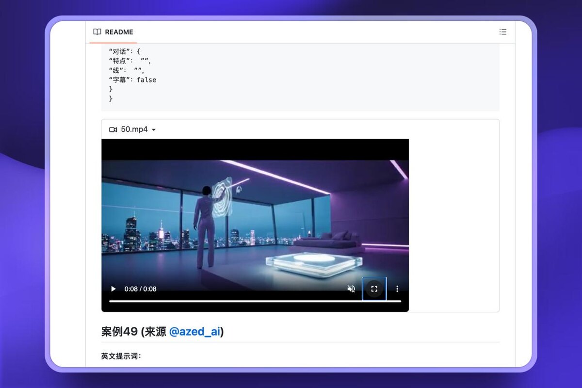
Task: Click the video progress bar
Action: pyautogui.click(x=255, y=301)
